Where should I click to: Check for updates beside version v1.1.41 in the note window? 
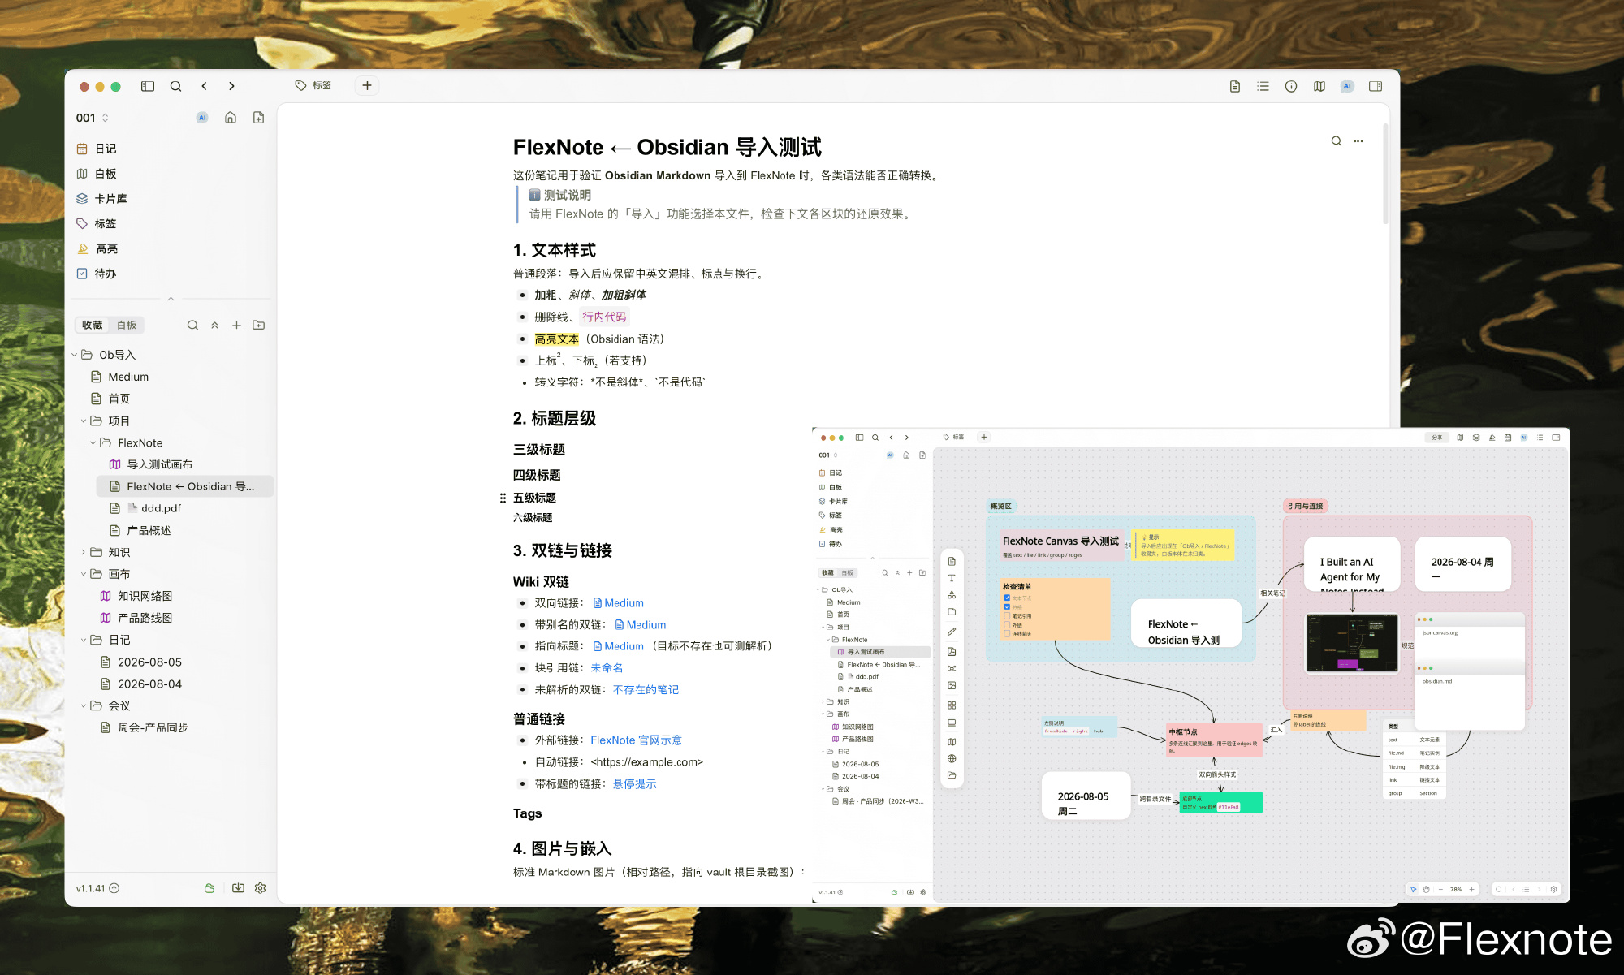click(114, 888)
